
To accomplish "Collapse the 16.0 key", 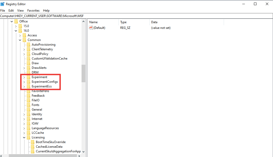I will 16,31.
